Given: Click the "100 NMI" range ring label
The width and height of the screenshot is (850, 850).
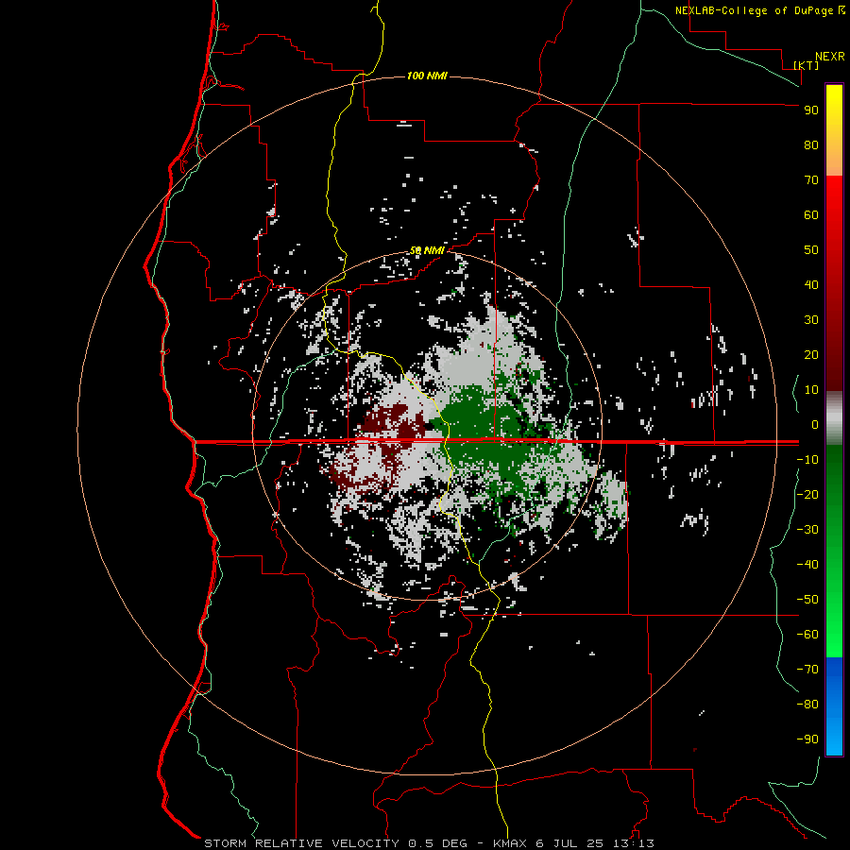Looking at the screenshot, I should click(x=427, y=76).
